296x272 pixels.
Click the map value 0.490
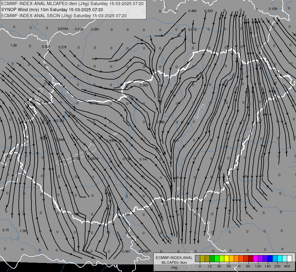[192, 11]
